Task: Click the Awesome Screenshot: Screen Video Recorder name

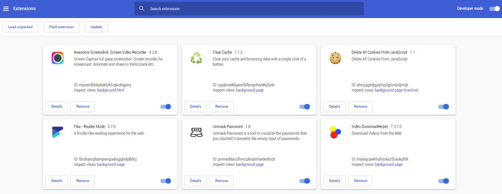Action: point(110,52)
